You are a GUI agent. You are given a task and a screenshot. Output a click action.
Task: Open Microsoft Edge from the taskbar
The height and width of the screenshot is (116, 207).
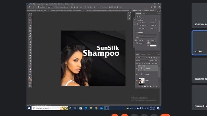click(x=86, y=108)
